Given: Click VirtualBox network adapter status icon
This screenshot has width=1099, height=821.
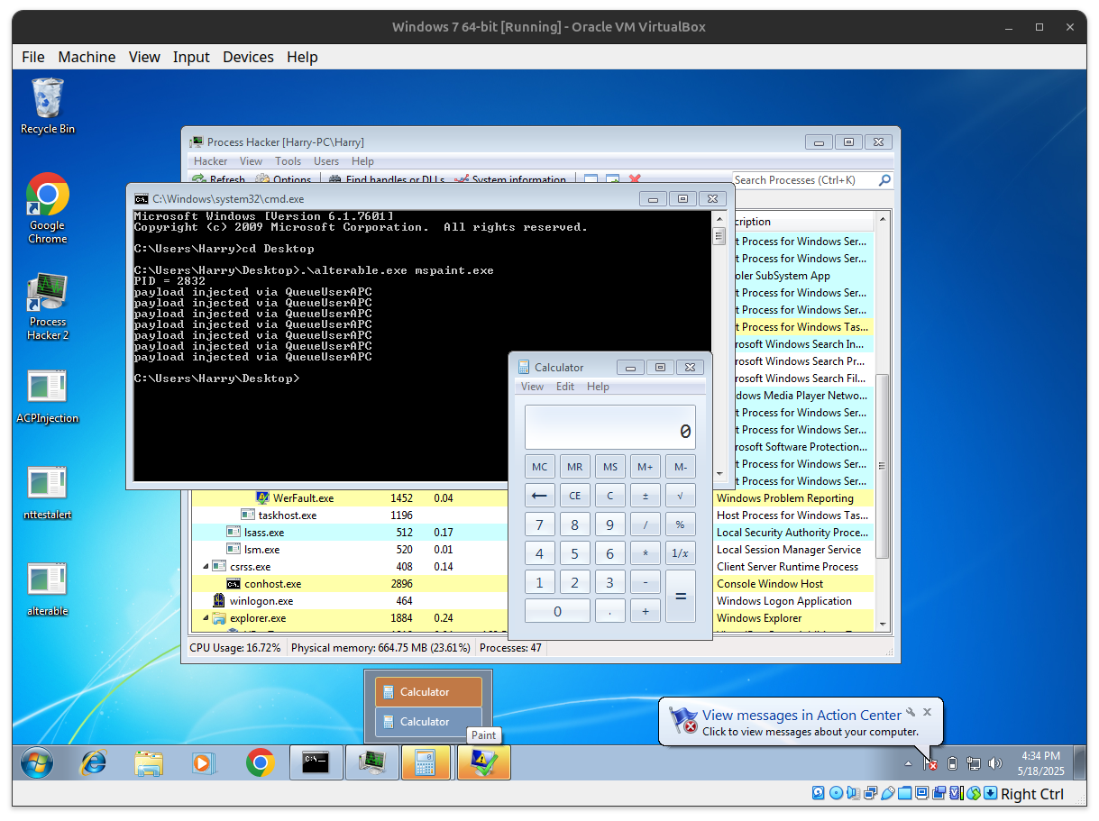Looking at the screenshot, I should [870, 793].
